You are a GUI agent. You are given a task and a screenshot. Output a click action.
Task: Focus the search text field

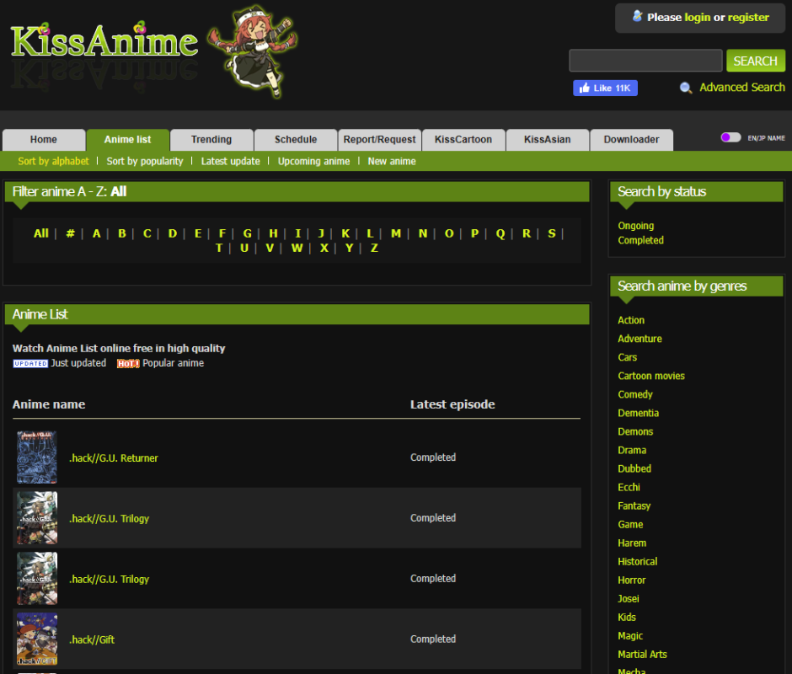point(645,61)
